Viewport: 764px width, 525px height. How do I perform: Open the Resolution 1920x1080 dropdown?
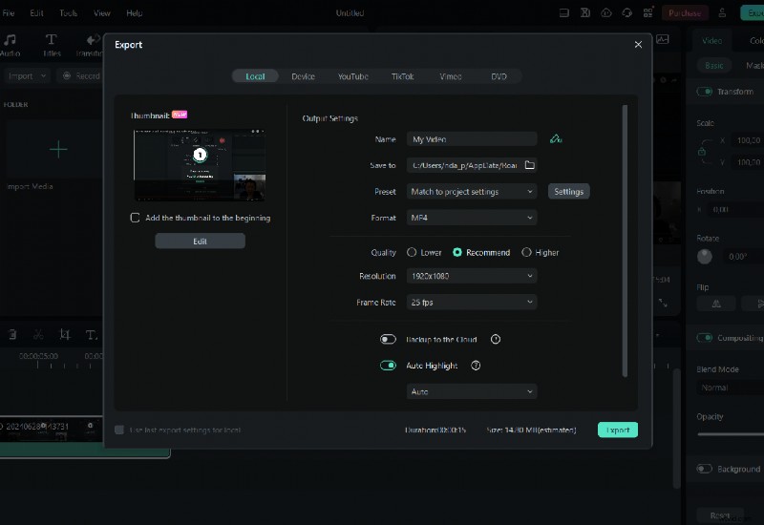(x=472, y=276)
